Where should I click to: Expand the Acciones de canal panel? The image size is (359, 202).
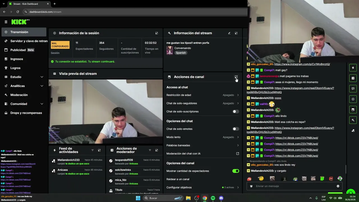tap(236, 77)
